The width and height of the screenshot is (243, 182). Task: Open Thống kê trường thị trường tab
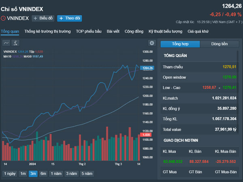pos(47,32)
